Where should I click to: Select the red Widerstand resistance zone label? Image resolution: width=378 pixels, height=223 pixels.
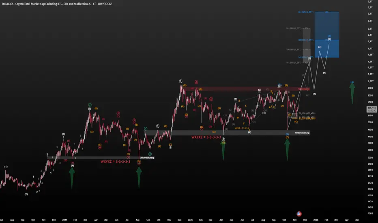point(304,88)
